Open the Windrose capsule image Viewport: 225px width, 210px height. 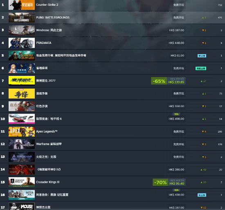click(22, 30)
